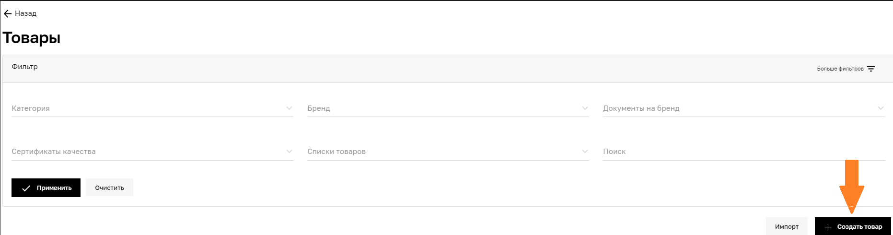The width and height of the screenshot is (893, 235).
Task: Click the chevron of Документы на бренд
Action: [881, 108]
